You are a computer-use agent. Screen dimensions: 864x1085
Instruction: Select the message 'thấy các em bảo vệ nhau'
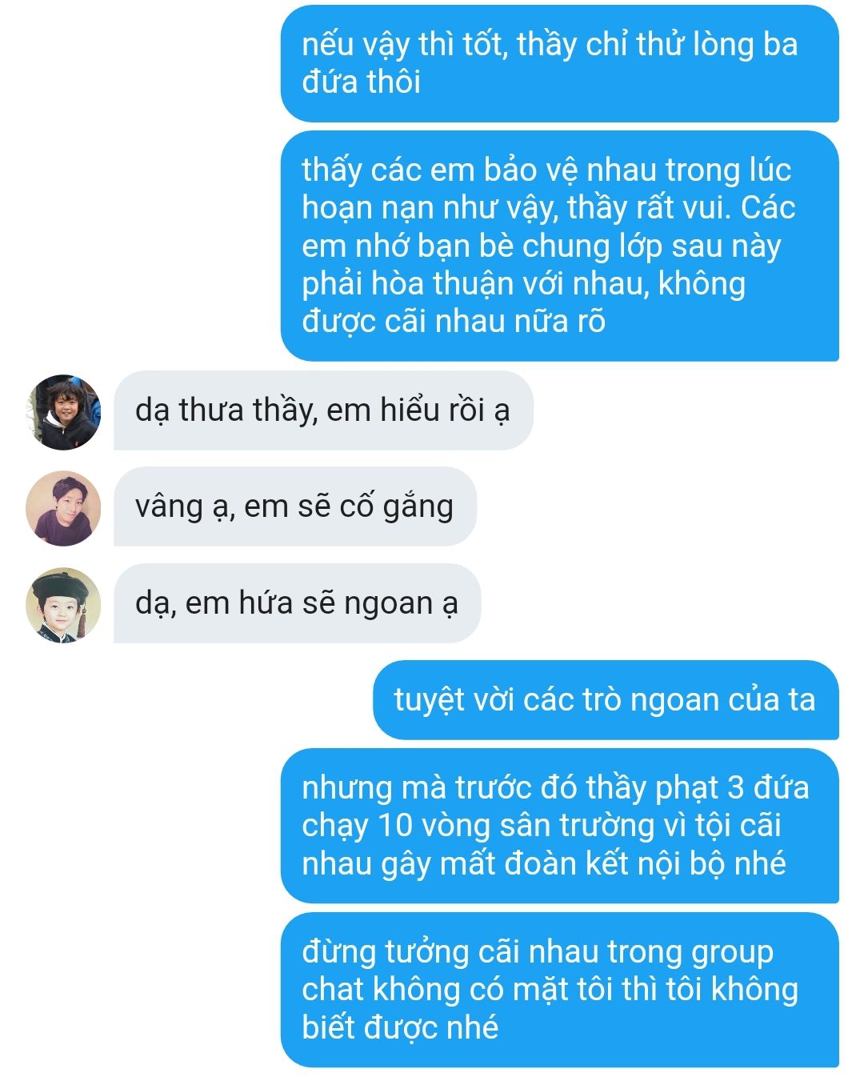(x=559, y=246)
